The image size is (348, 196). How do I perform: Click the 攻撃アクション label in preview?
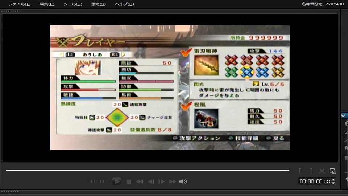[200, 138]
